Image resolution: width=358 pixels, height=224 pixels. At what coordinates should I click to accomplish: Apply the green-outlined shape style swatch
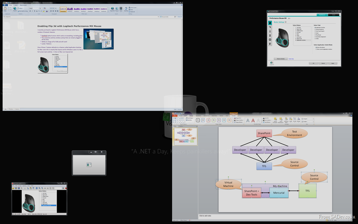[214, 120]
